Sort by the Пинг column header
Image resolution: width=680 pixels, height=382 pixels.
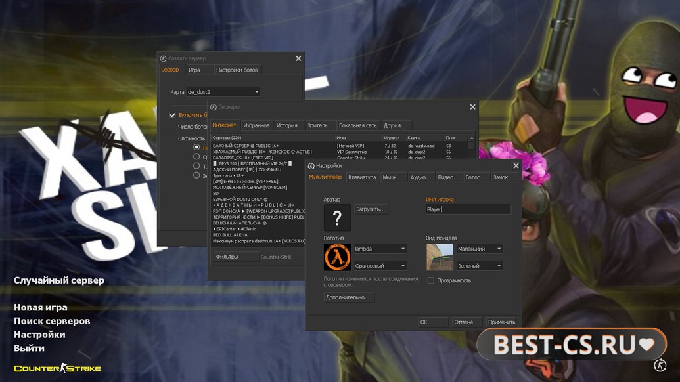pos(455,138)
